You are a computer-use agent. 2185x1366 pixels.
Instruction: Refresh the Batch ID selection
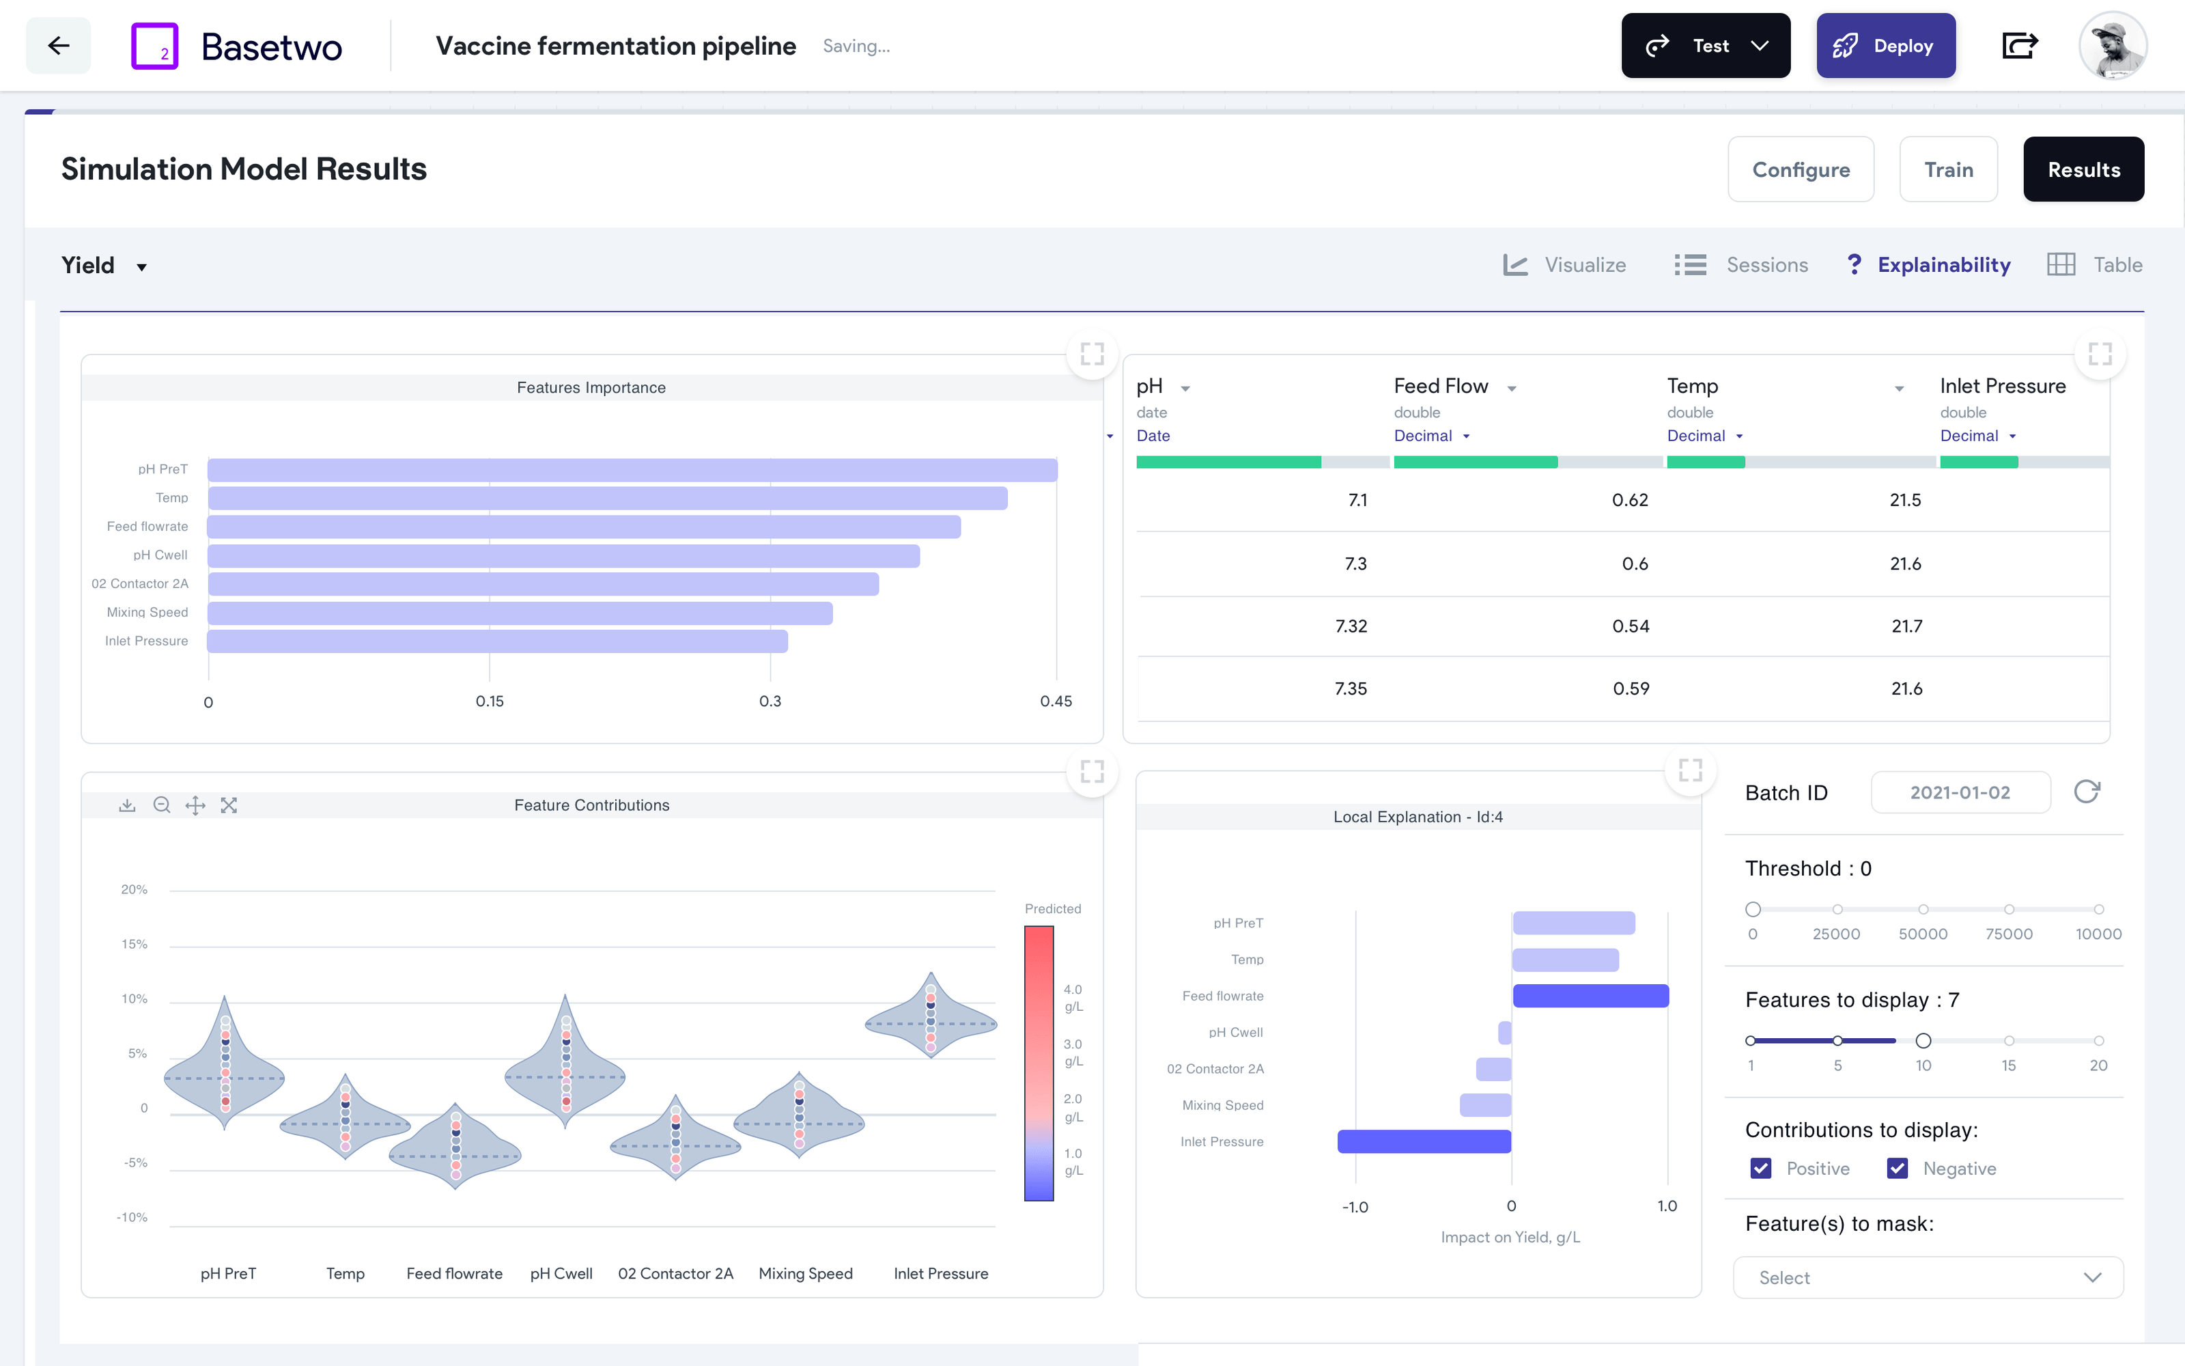coord(2087,792)
